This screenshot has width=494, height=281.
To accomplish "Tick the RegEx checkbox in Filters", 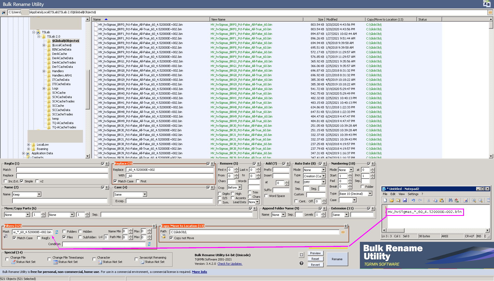I will pyautogui.click(x=39, y=238).
